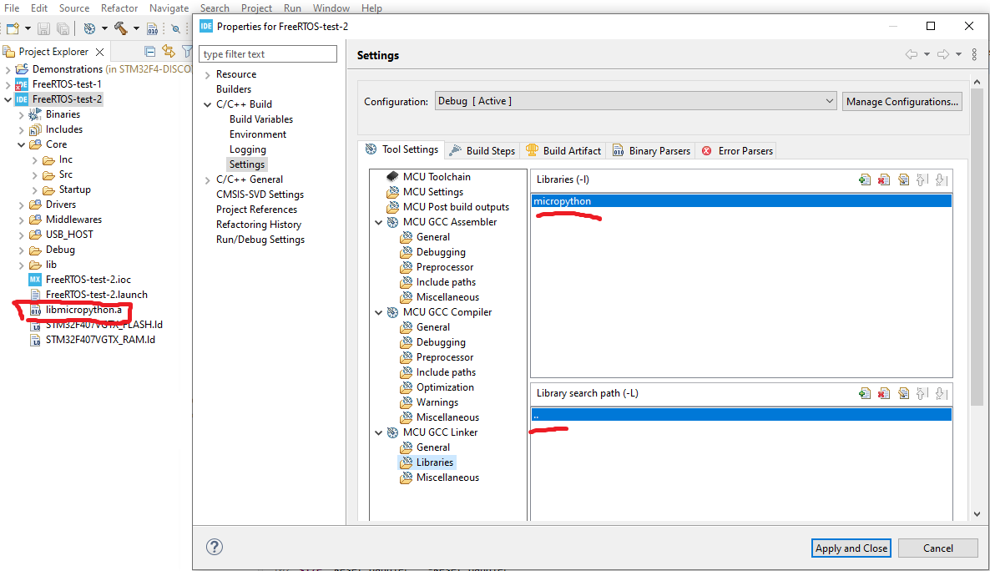This screenshot has height=571, width=990.
Task: Switch to the Error Parsers tab
Action: pos(737,150)
